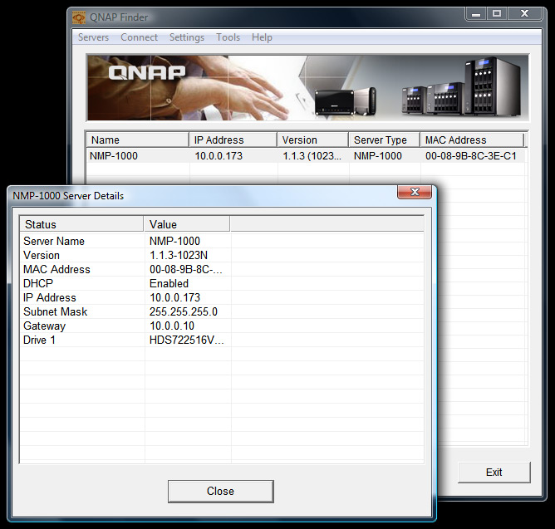This screenshot has width=555, height=529.
Task: Open the Tools menu
Action: click(228, 37)
